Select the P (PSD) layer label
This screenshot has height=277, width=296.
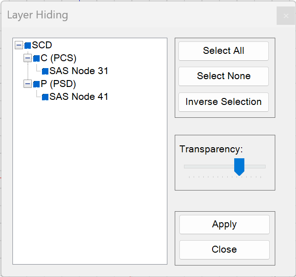(x=58, y=84)
